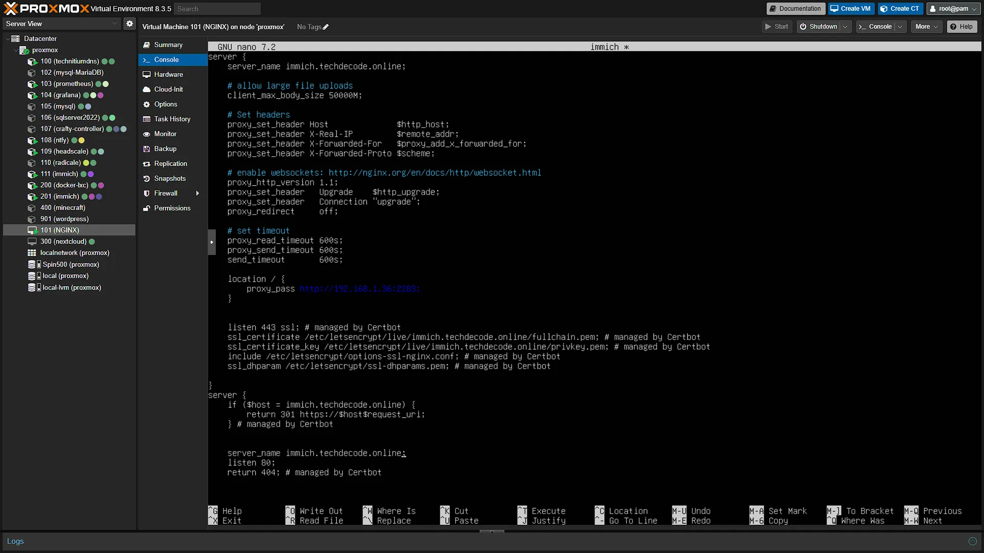984x553 pixels.
Task: Open the Summary tab
Action: (x=173, y=45)
